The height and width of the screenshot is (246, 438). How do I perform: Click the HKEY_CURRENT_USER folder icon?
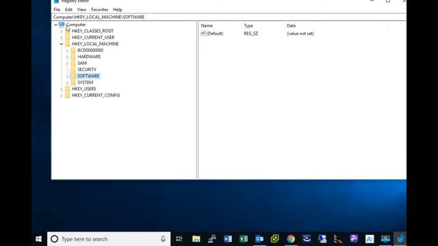pos(68,38)
